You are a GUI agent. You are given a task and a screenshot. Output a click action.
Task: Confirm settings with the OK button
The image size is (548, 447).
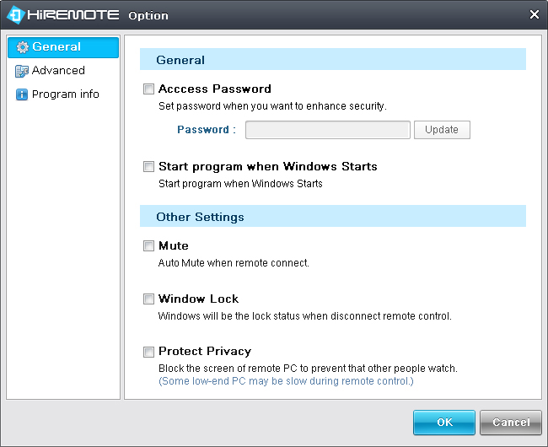coord(443,423)
